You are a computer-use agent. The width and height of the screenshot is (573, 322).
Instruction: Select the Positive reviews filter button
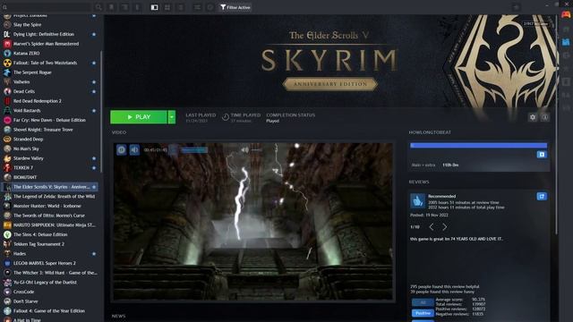coord(423,313)
